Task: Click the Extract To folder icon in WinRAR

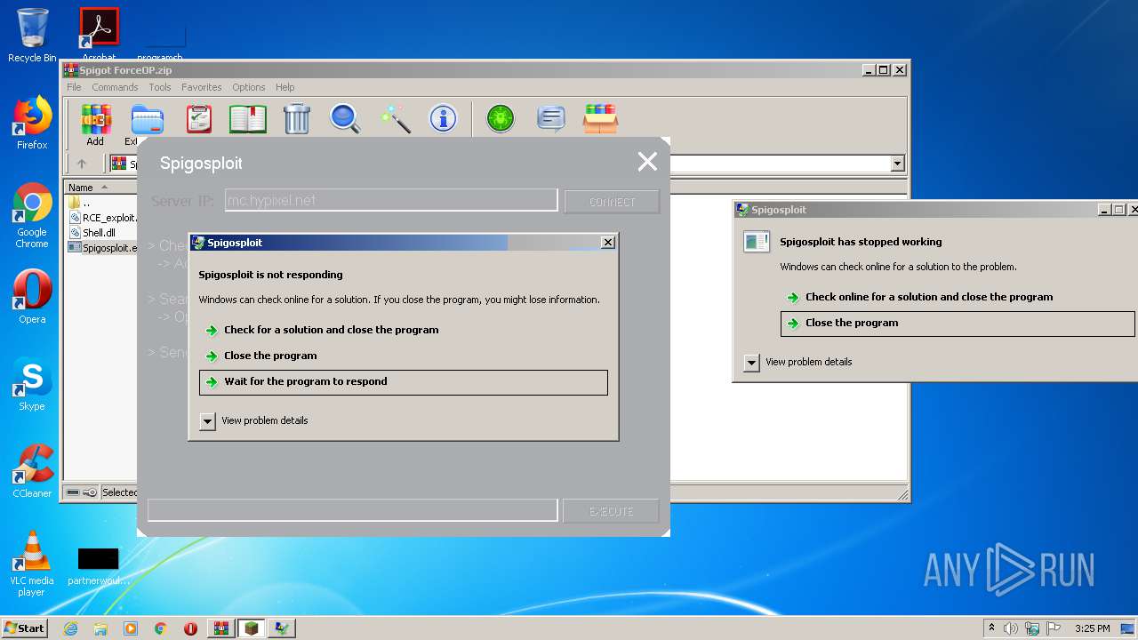Action: (147, 119)
